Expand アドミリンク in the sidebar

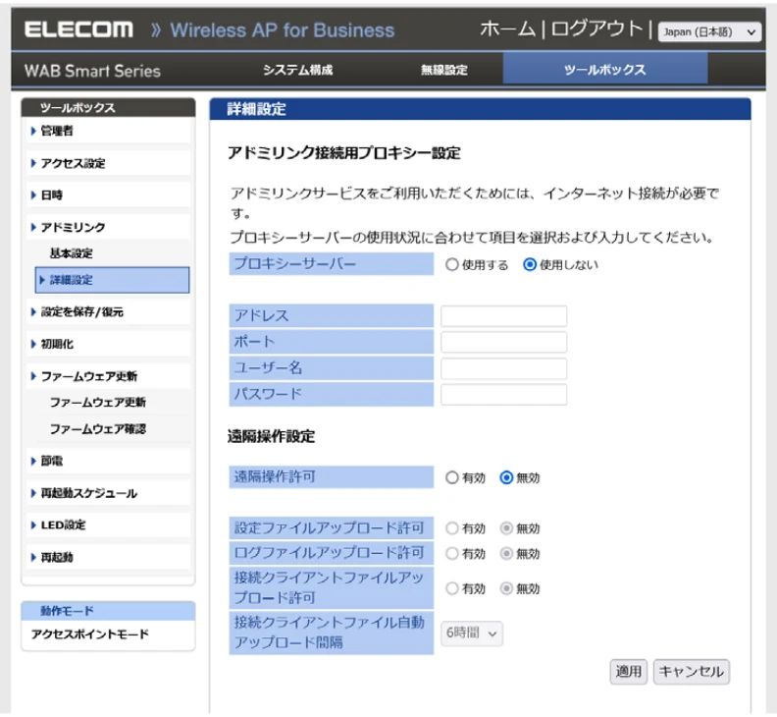click(108, 227)
